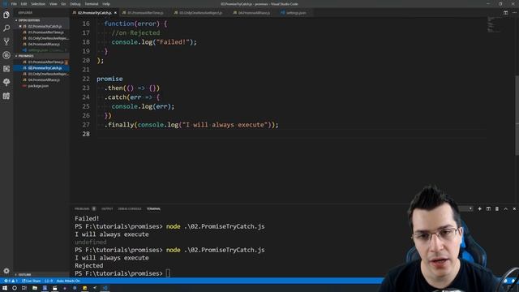The image size is (519, 292).
Task: Select settings.json under Open Editors
Action: point(41,50)
